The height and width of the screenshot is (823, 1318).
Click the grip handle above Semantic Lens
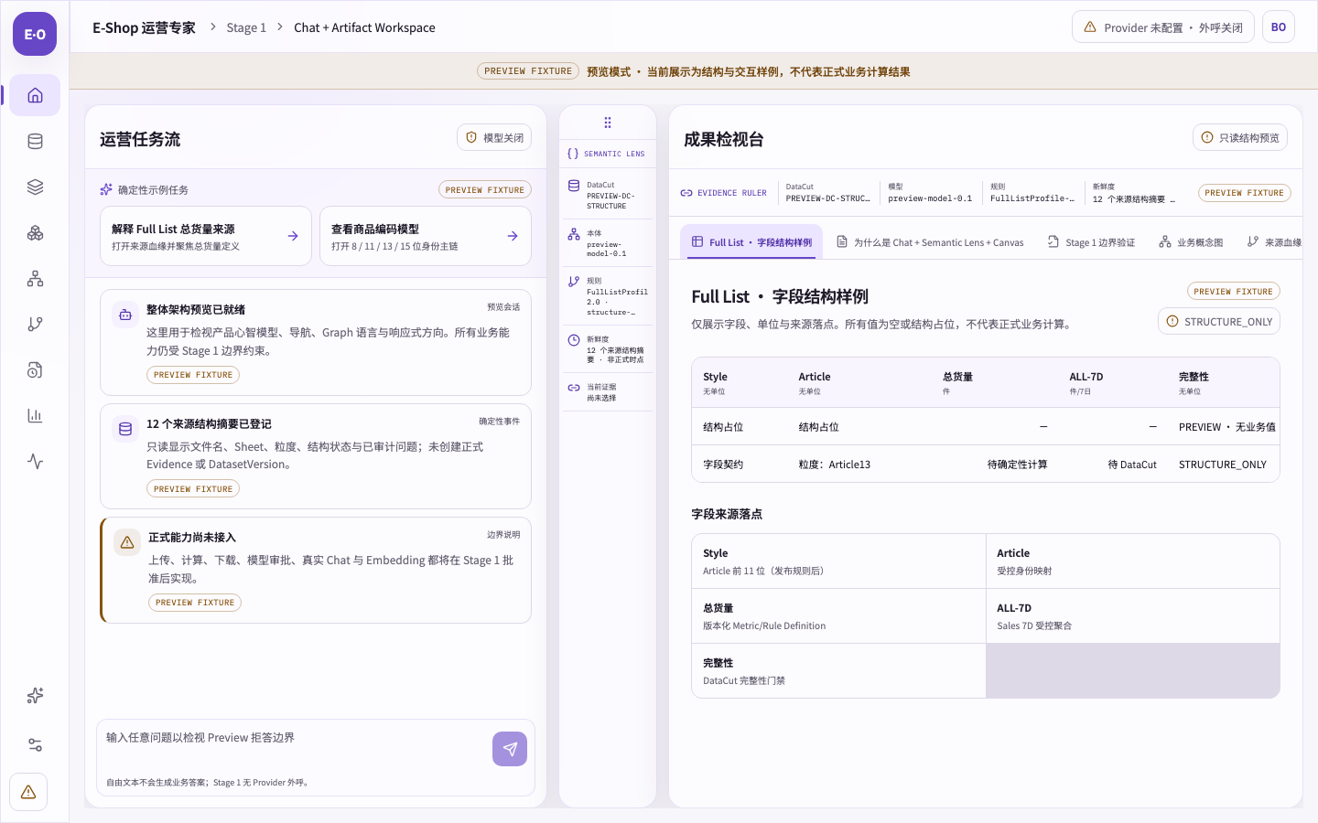point(608,123)
